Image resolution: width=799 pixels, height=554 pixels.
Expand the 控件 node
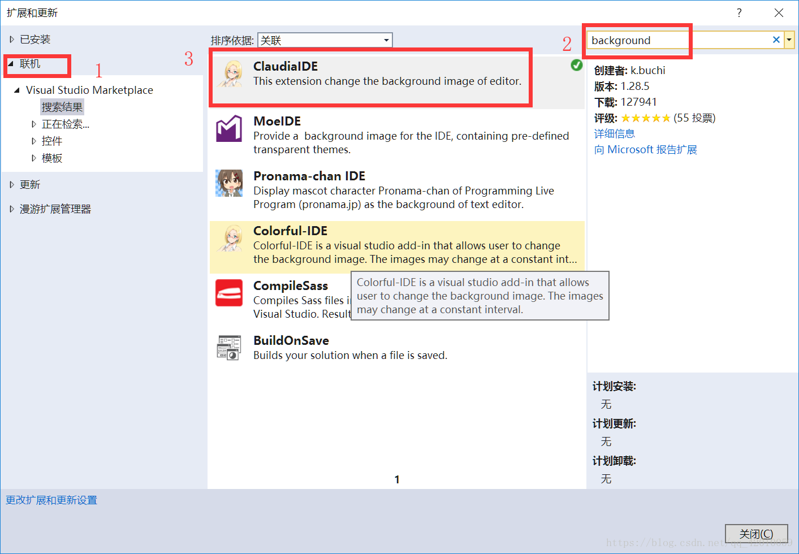(33, 141)
